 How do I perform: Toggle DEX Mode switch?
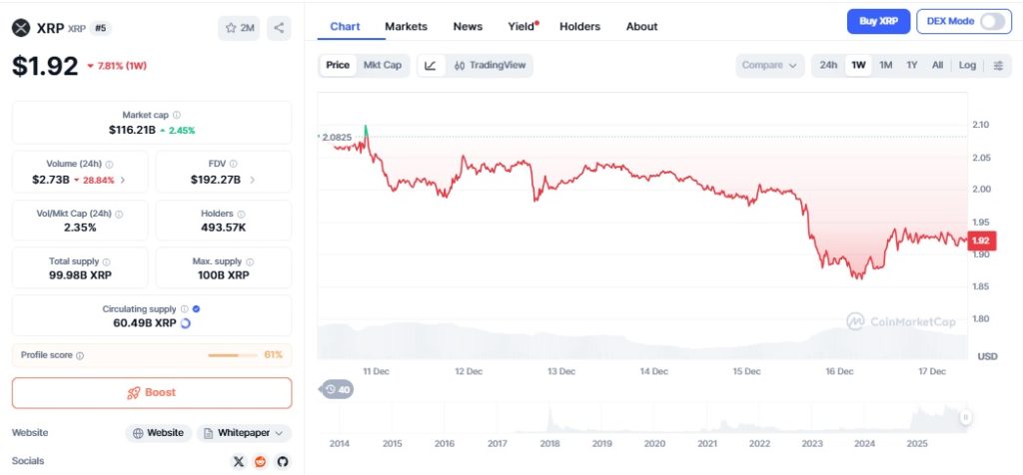992,22
